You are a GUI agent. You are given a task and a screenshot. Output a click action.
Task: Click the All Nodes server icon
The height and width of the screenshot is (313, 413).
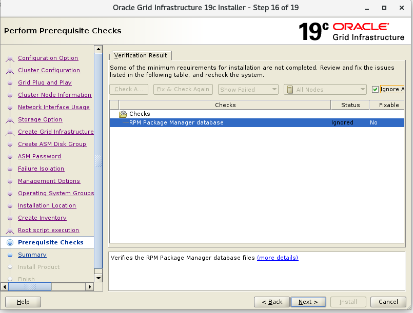[290, 90]
